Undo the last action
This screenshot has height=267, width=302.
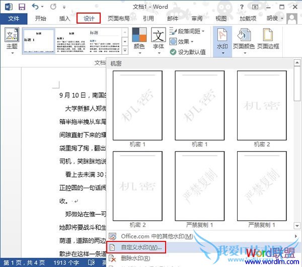35,7
